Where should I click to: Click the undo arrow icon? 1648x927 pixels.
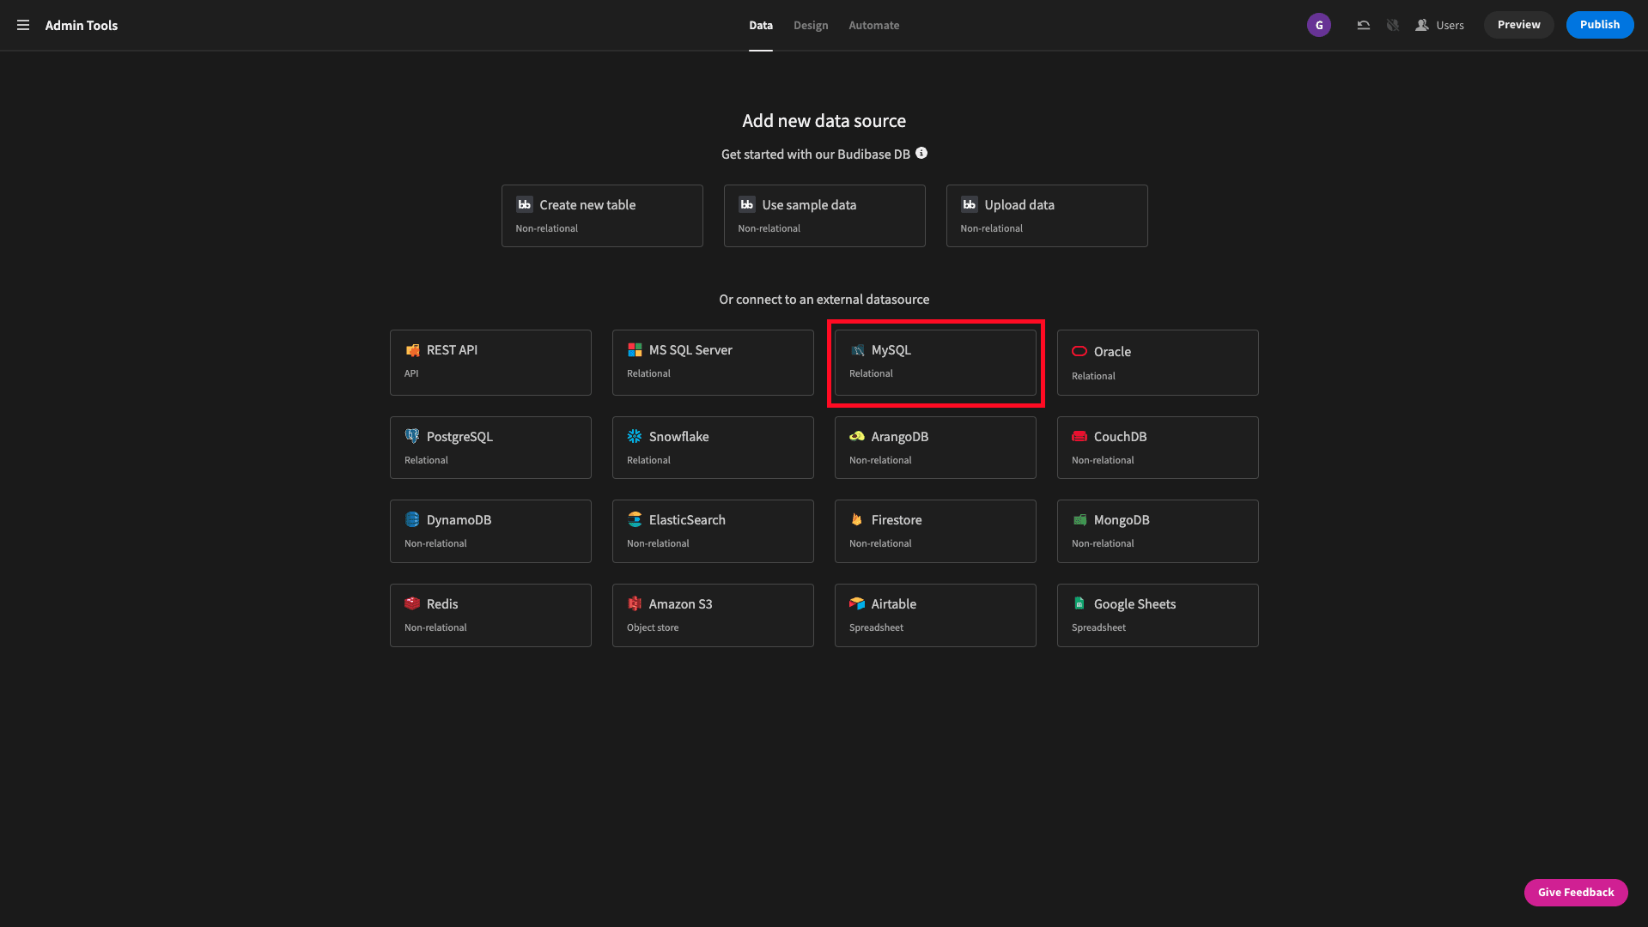coord(1363,25)
